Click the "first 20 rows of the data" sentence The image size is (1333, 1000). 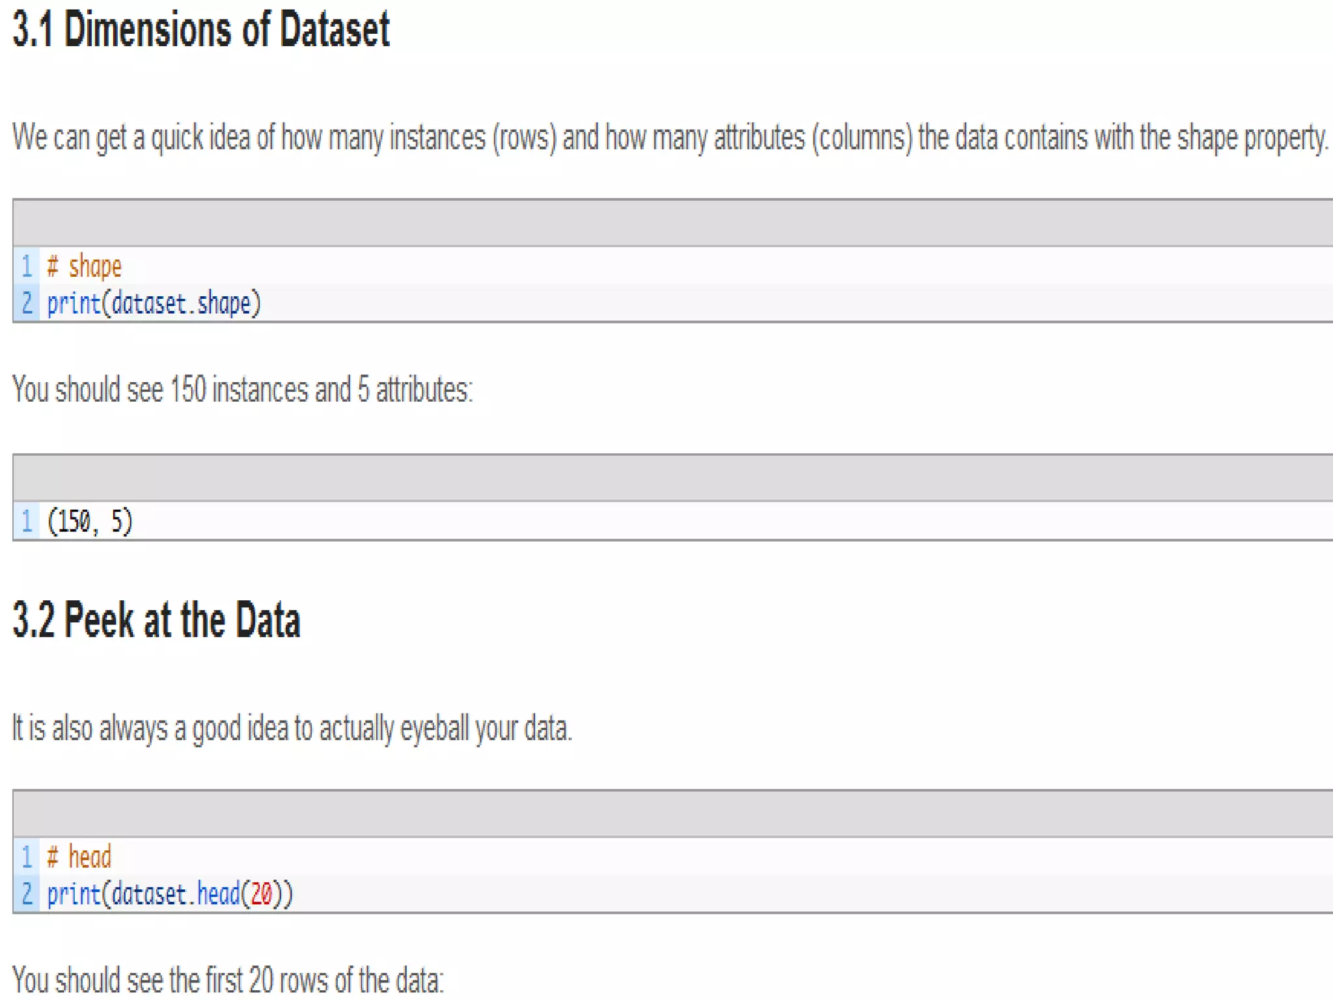point(228,980)
